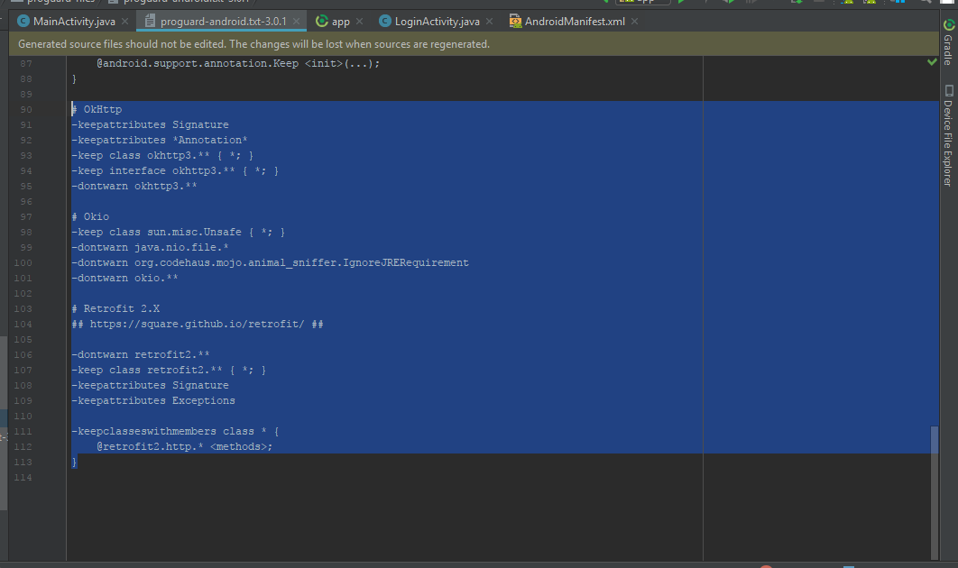The width and height of the screenshot is (958, 568).
Task: Click the '-keepattributes *Annotation*' line
Action: 160,140
